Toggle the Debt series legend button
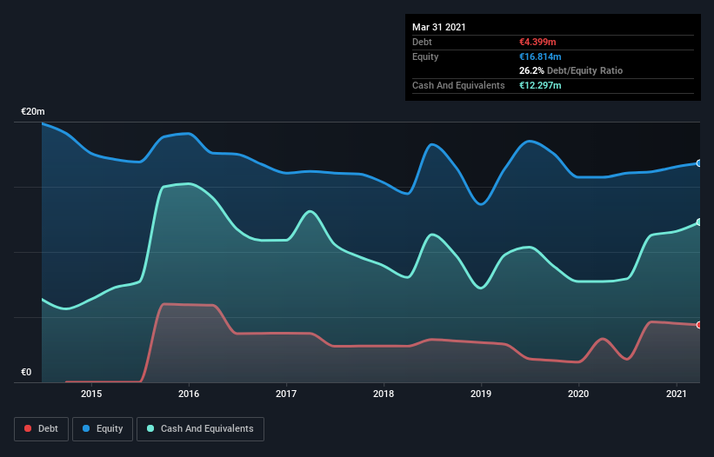 [41, 429]
